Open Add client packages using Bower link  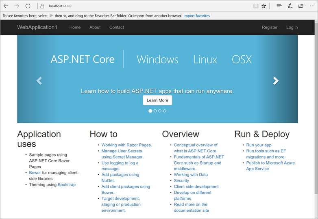coord(126,189)
